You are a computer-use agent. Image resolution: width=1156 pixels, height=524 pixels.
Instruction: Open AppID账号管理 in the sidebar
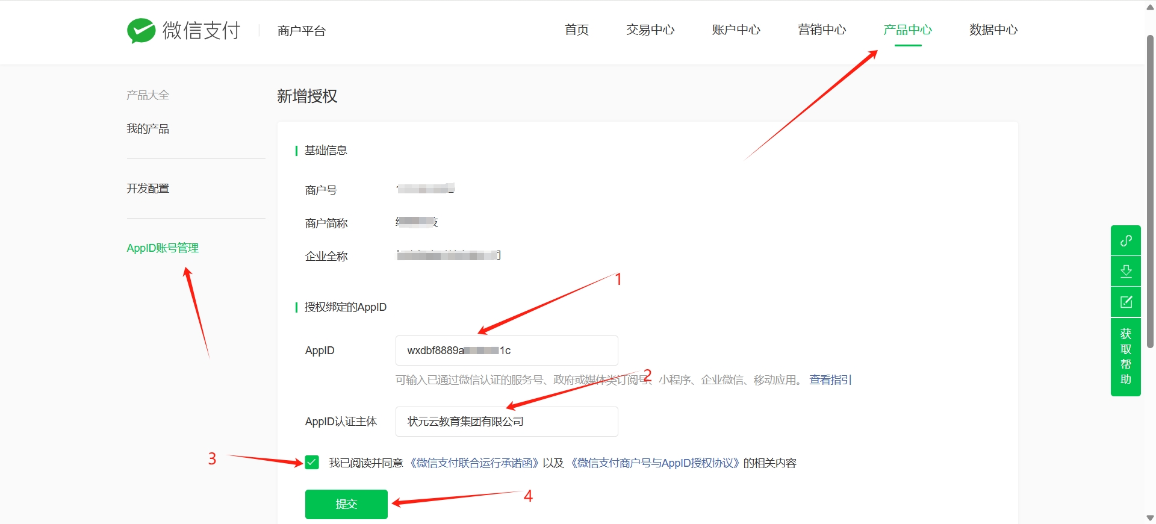tap(163, 248)
